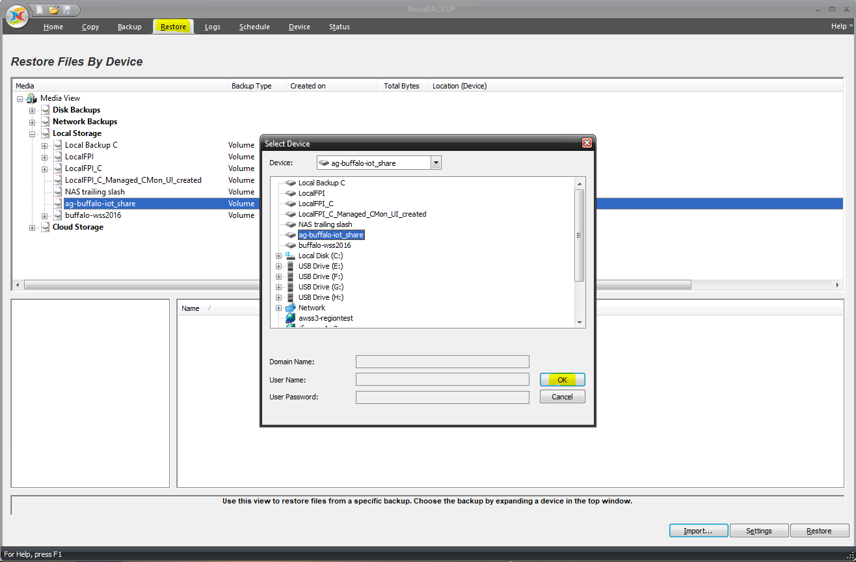Click the Cloud Storage media icon
The width and height of the screenshot is (856, 562).
click(45, 227)
